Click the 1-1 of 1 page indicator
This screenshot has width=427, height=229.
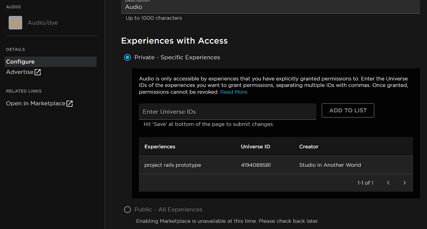point(365,183)
